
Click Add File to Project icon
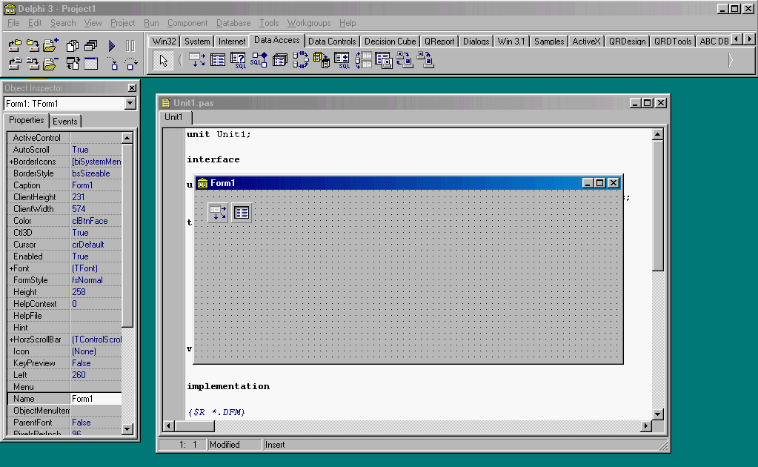click(51, 45)
